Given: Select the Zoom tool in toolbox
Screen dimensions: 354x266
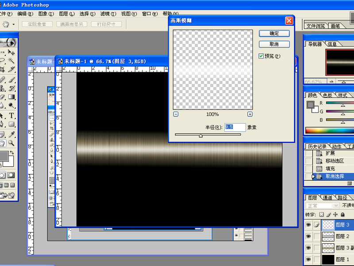Looking at the screenshot, I should click(11, 143).
